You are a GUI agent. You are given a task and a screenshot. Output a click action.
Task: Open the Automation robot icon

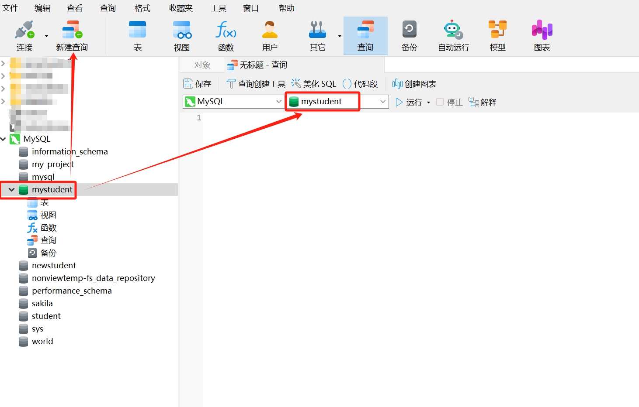453,30
